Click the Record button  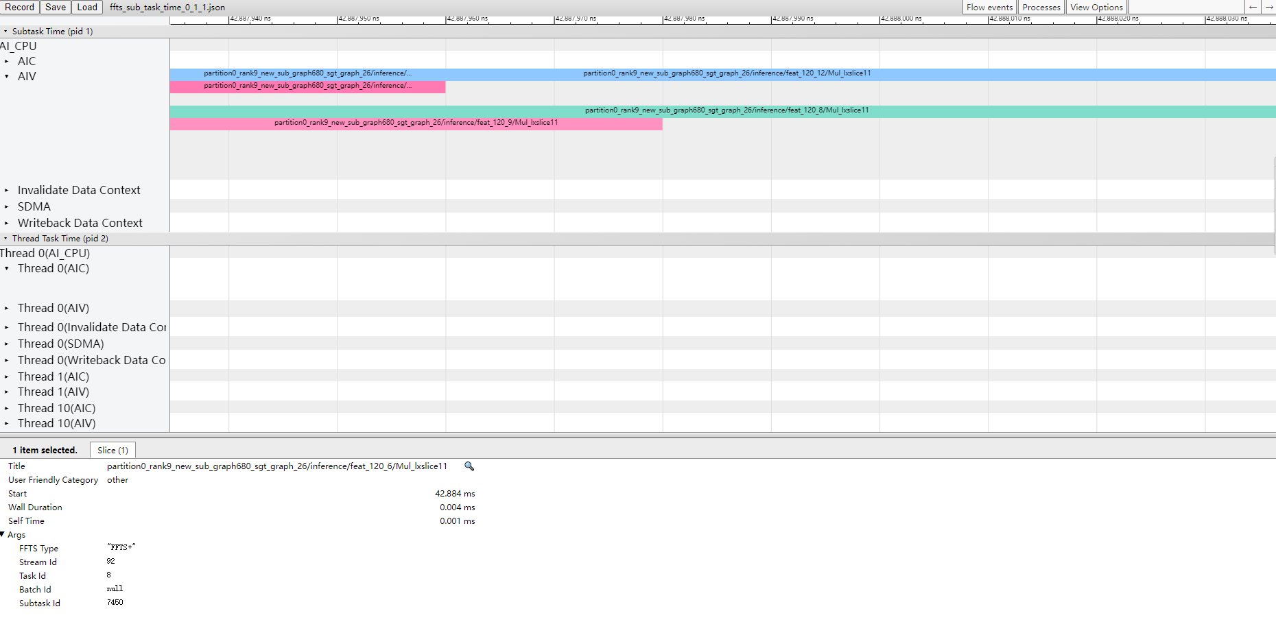coord(19,8)
